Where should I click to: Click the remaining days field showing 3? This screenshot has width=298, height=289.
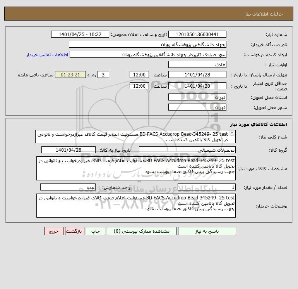coord(103,75)
